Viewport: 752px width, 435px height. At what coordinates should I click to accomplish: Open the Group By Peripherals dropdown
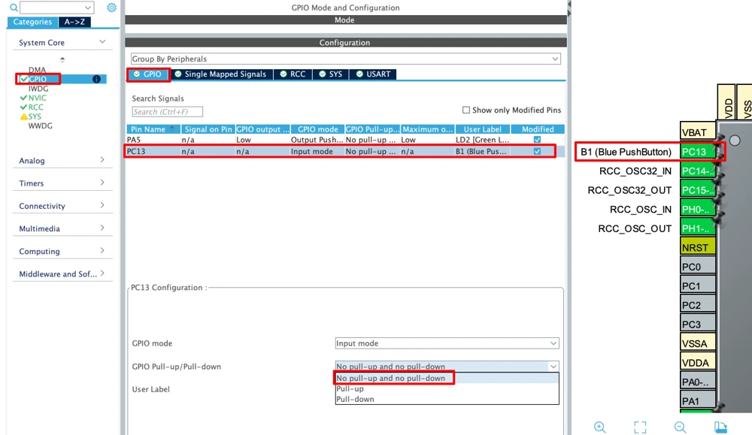click(345, 59)
